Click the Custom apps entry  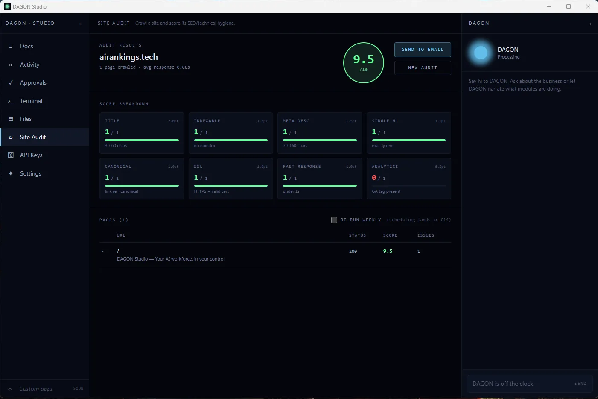coord(45,389)
